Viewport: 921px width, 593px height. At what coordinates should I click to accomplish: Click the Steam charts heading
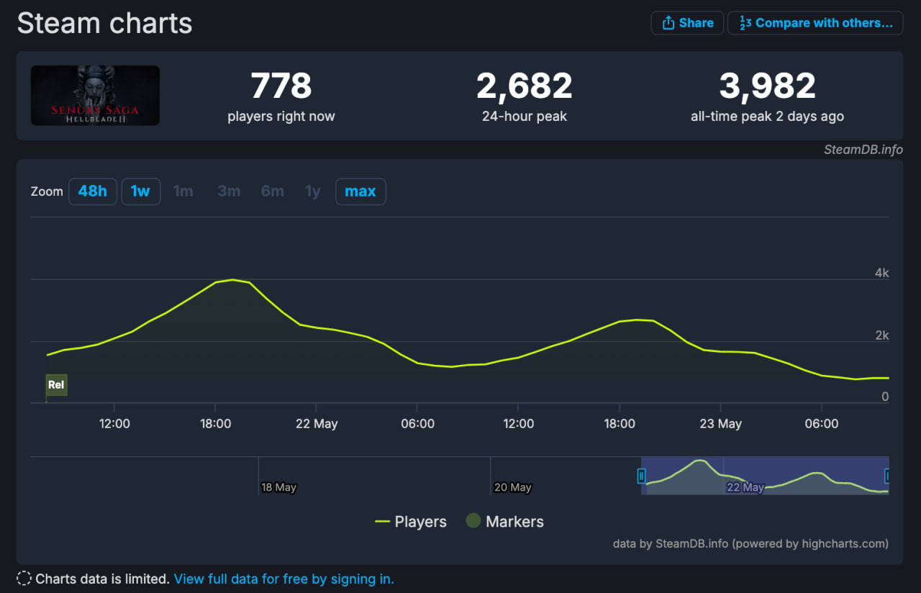[x=105, y=23]
